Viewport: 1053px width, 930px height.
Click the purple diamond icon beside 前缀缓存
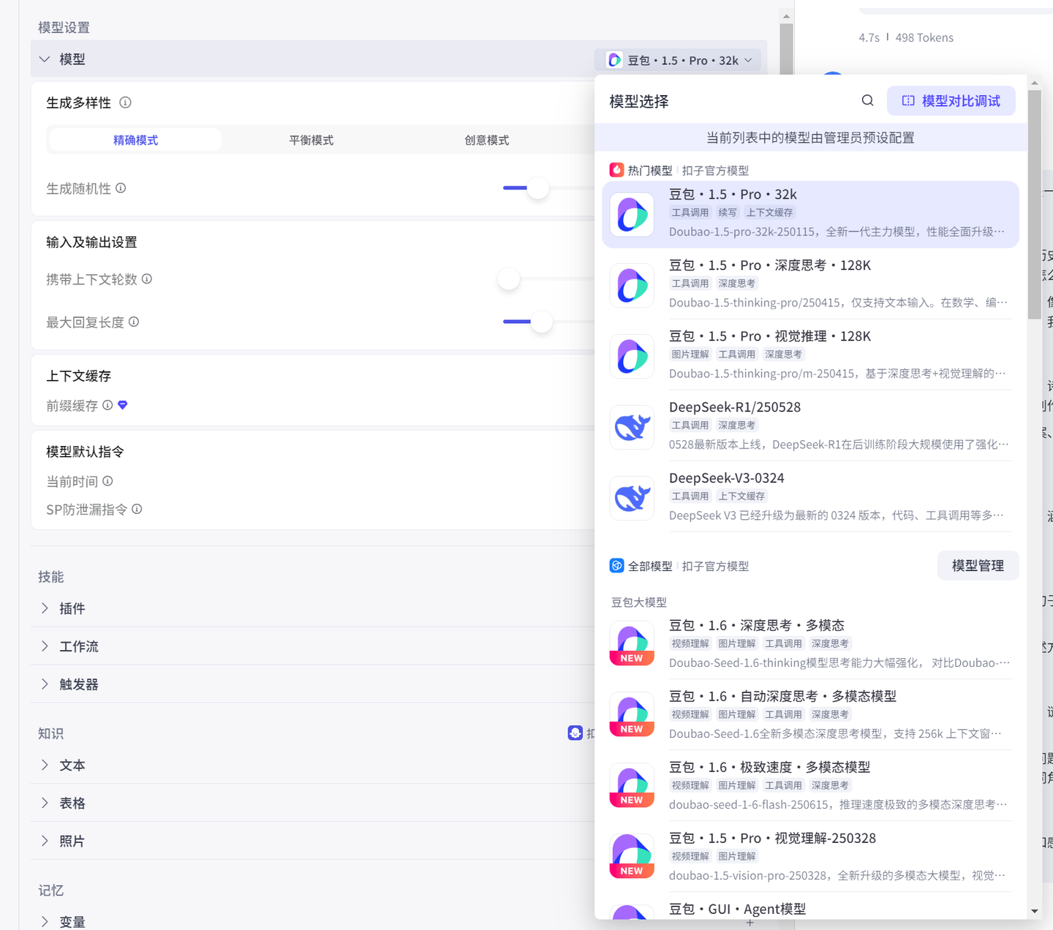tap(122, 405)
